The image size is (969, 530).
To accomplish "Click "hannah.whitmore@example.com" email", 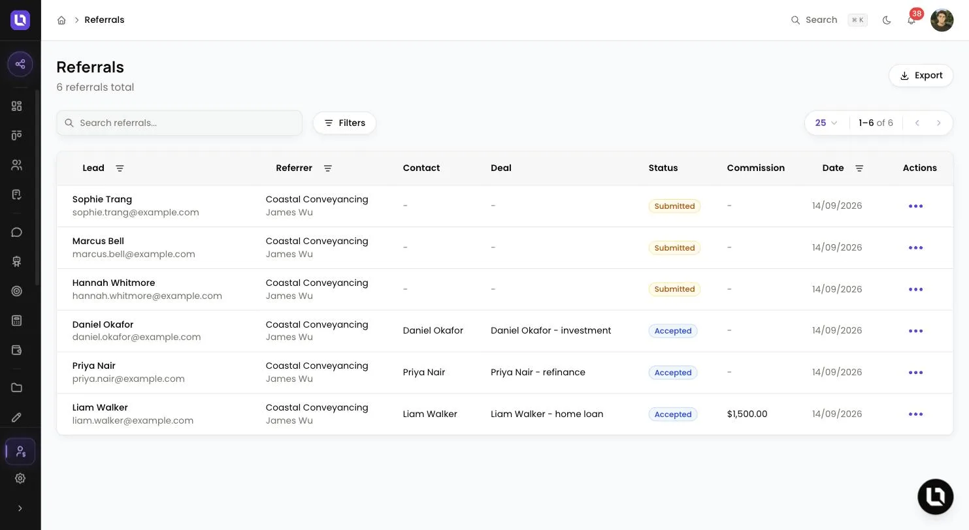I will [x=147, y=296].
